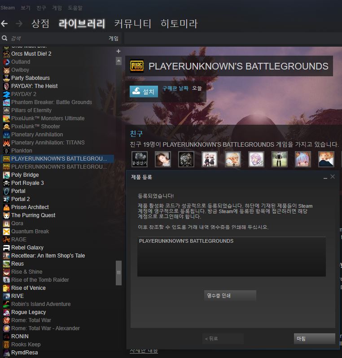Click the Portal game icon
This screenshot has height=358, width=342.
[x=6, y=191]
